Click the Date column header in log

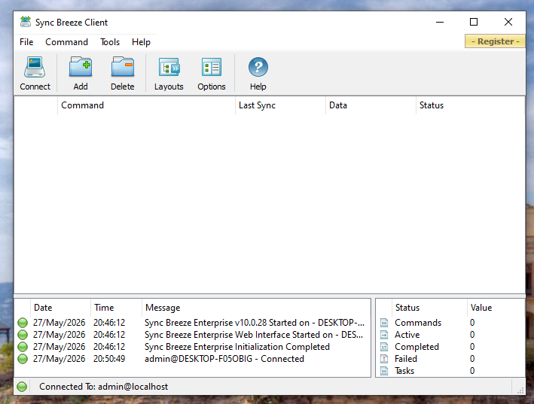click(x=60, y=308)
